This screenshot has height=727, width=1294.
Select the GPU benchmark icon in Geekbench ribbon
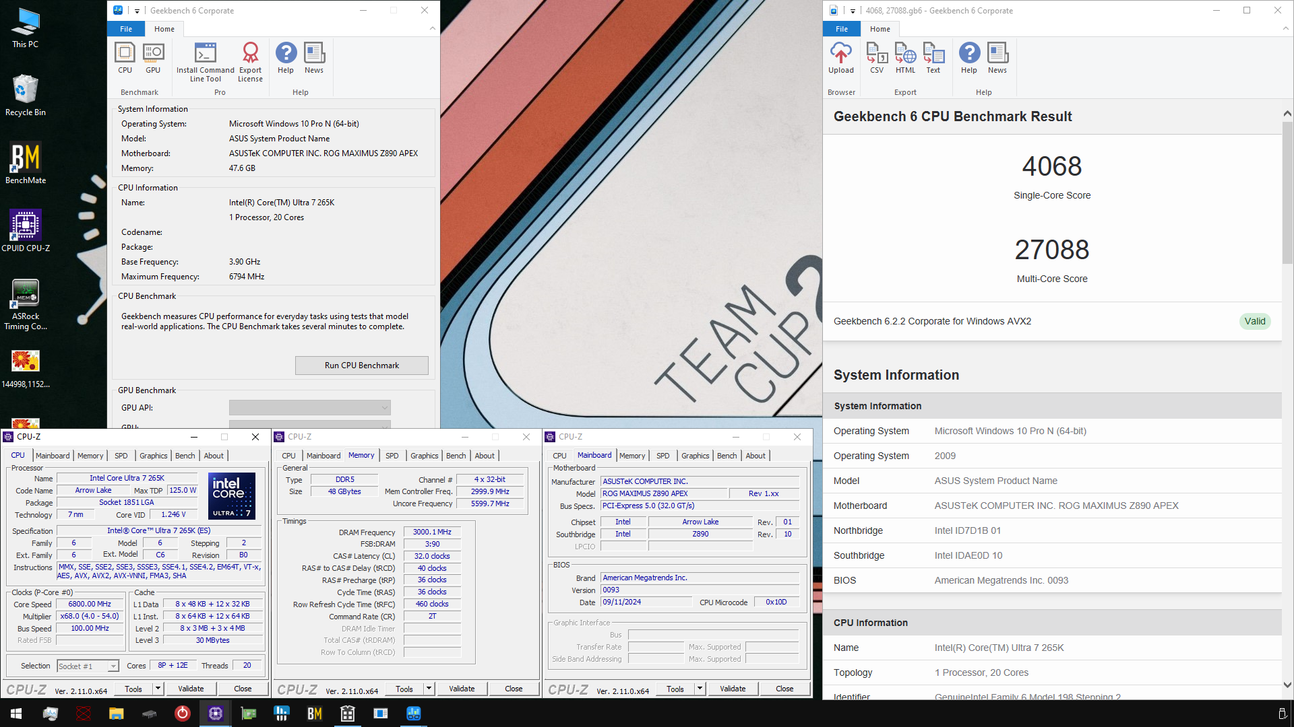point(153,58)
